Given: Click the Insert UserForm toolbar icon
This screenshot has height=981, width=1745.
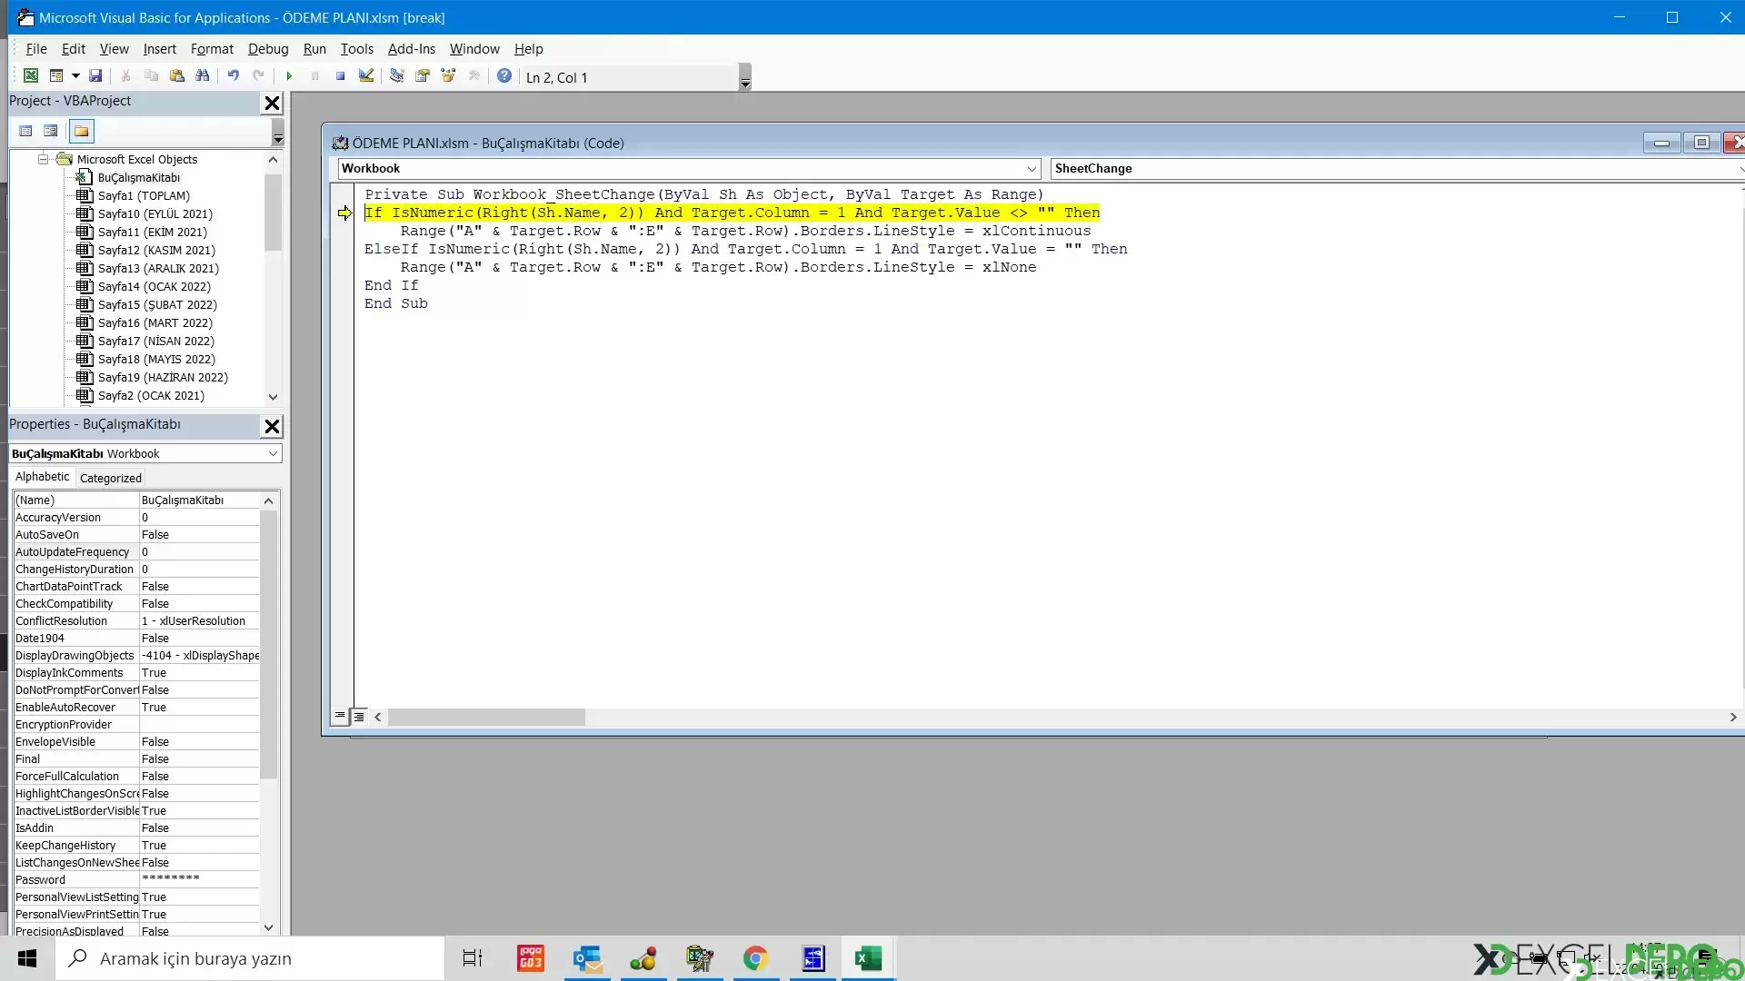Looking at the screenshot, I should tap(56, 76).
